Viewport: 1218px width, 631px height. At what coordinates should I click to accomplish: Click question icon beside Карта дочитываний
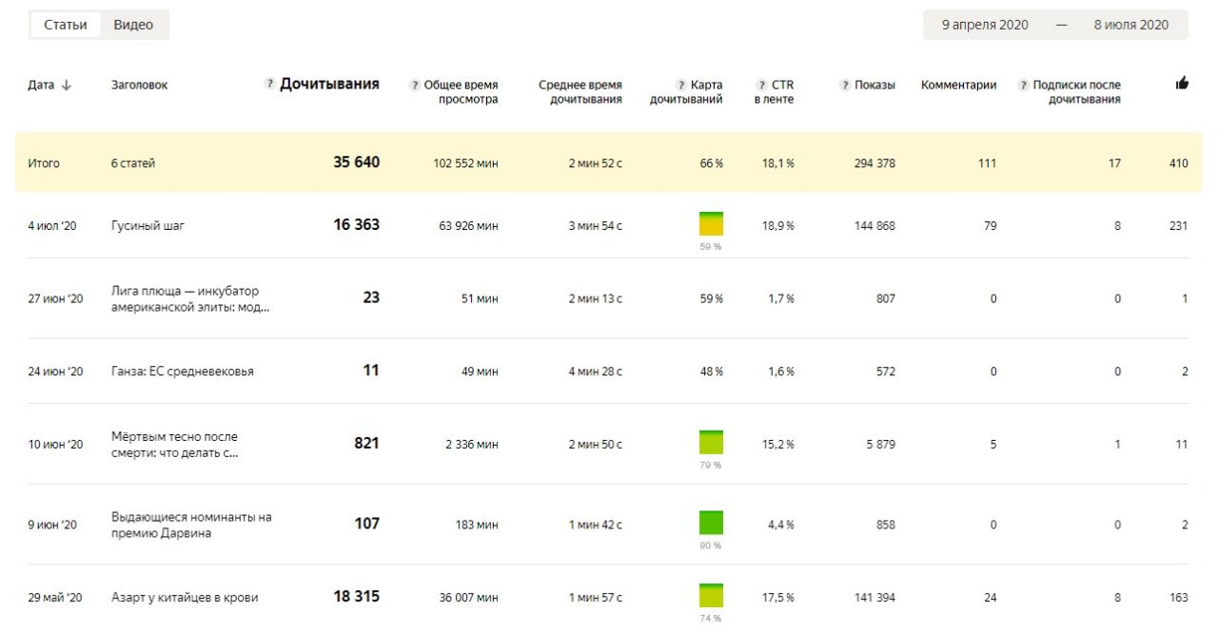pos(680,86)
